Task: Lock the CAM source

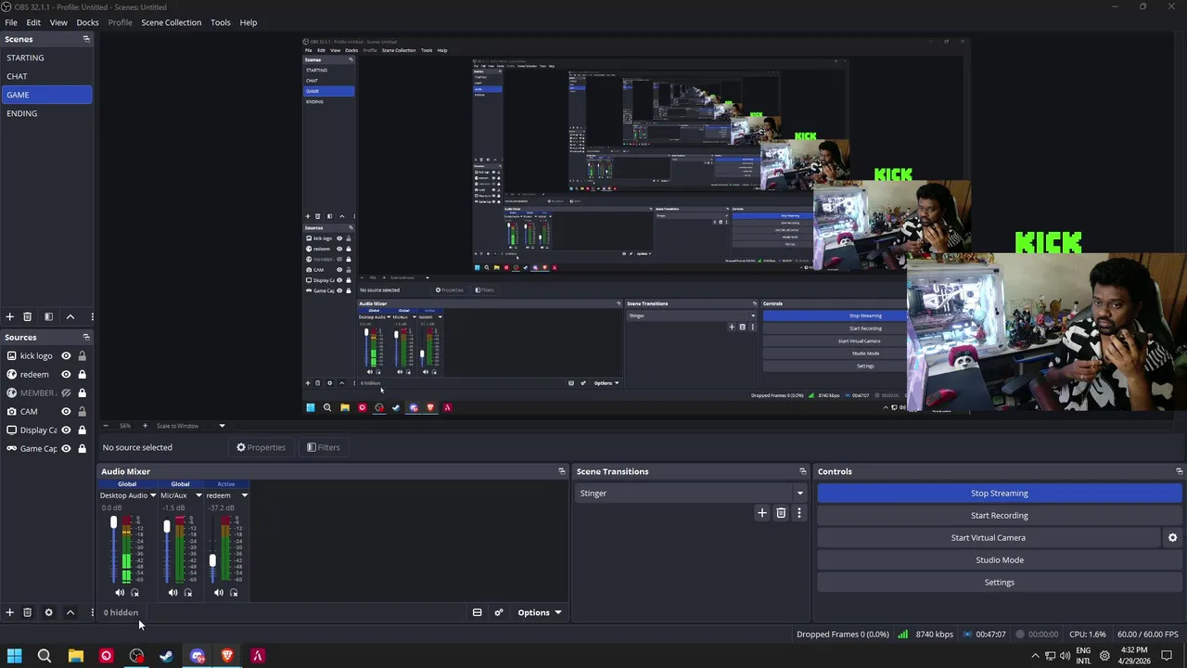Action: 82,411
